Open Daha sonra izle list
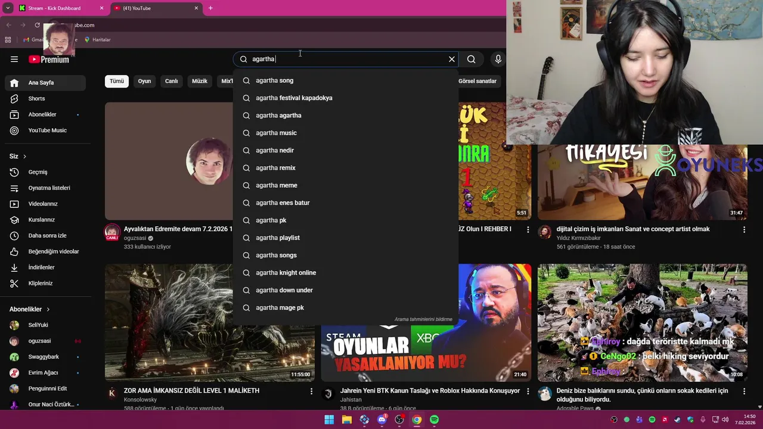Image resolution: width=763 pixels, height=429 pixels. [x=45, y=235]
